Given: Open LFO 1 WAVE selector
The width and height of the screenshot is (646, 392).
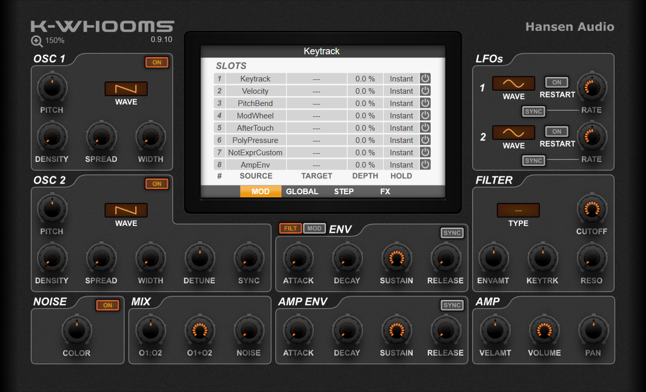Looking at the screenshot, I should [514, 84].
